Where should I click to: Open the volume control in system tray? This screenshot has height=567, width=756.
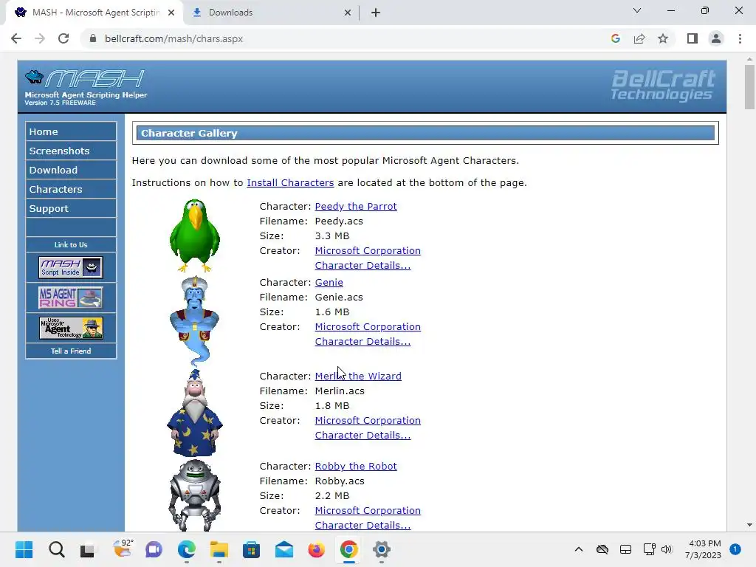[667, 549]
